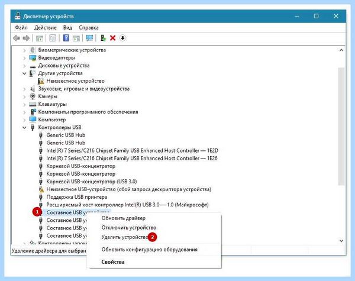
Task: Maximize the Device Manager window
Action: (316, 16)
